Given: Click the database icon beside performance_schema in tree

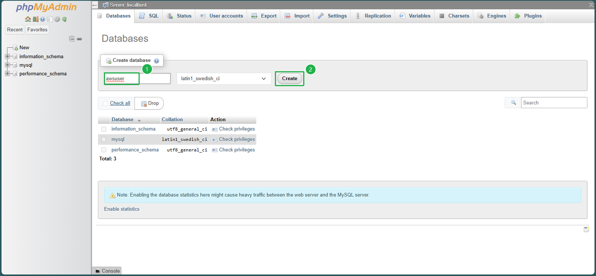Looking at the screenshot, I should (x=15, y=74).
